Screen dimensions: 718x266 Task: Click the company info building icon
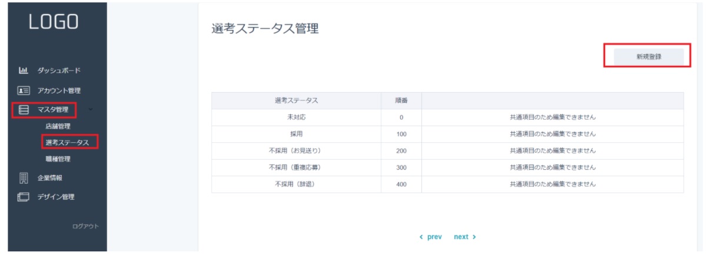24,178
